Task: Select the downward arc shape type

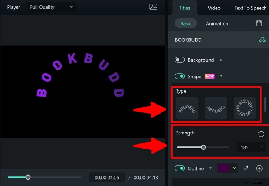Action: pyautogui.click(x=216, y=108)
